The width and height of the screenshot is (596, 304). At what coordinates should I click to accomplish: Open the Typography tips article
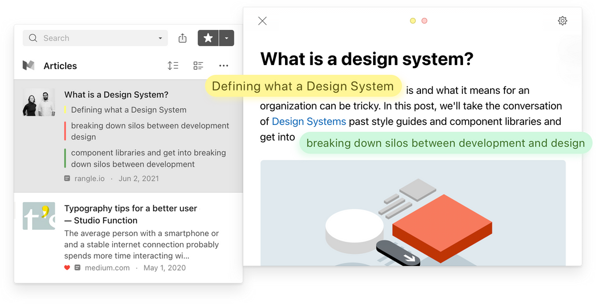pyautogui.click(x=130, y=214)
